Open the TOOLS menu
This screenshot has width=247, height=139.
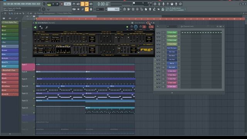(x=34, y=4)
